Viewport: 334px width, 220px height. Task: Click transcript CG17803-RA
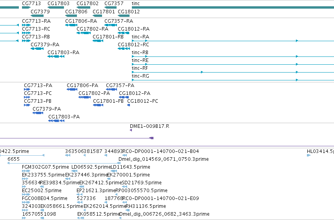click(63, 53)
